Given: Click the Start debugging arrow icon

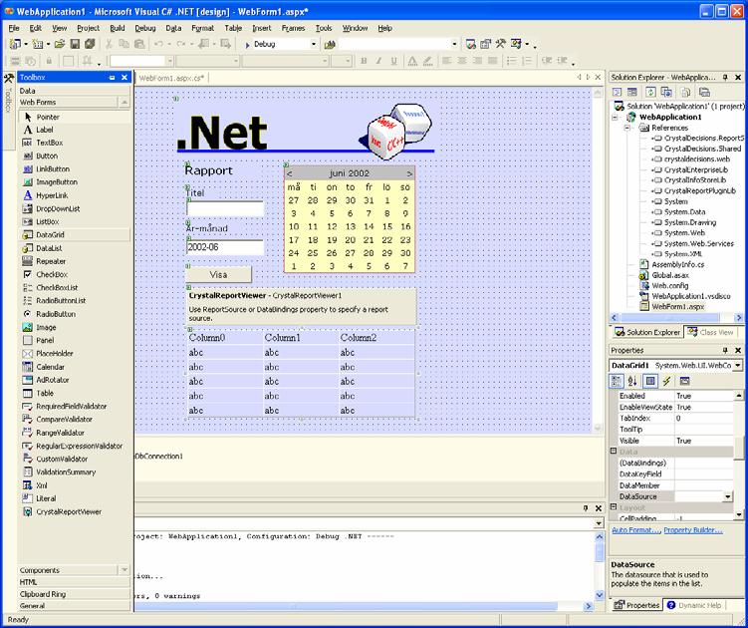Looking at the screenshot, I should pyautogui.click(x=247, y=45).
